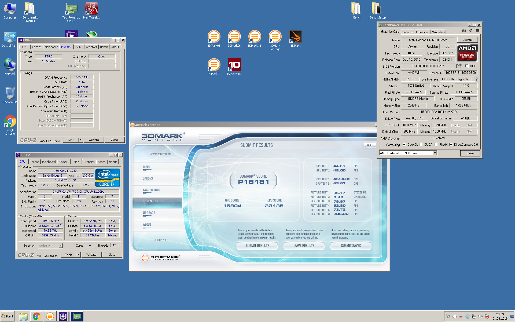515x322 pixels.
Task: Click the clock showing 23:09
Action: pyautogui.click(x=500, y=314)
